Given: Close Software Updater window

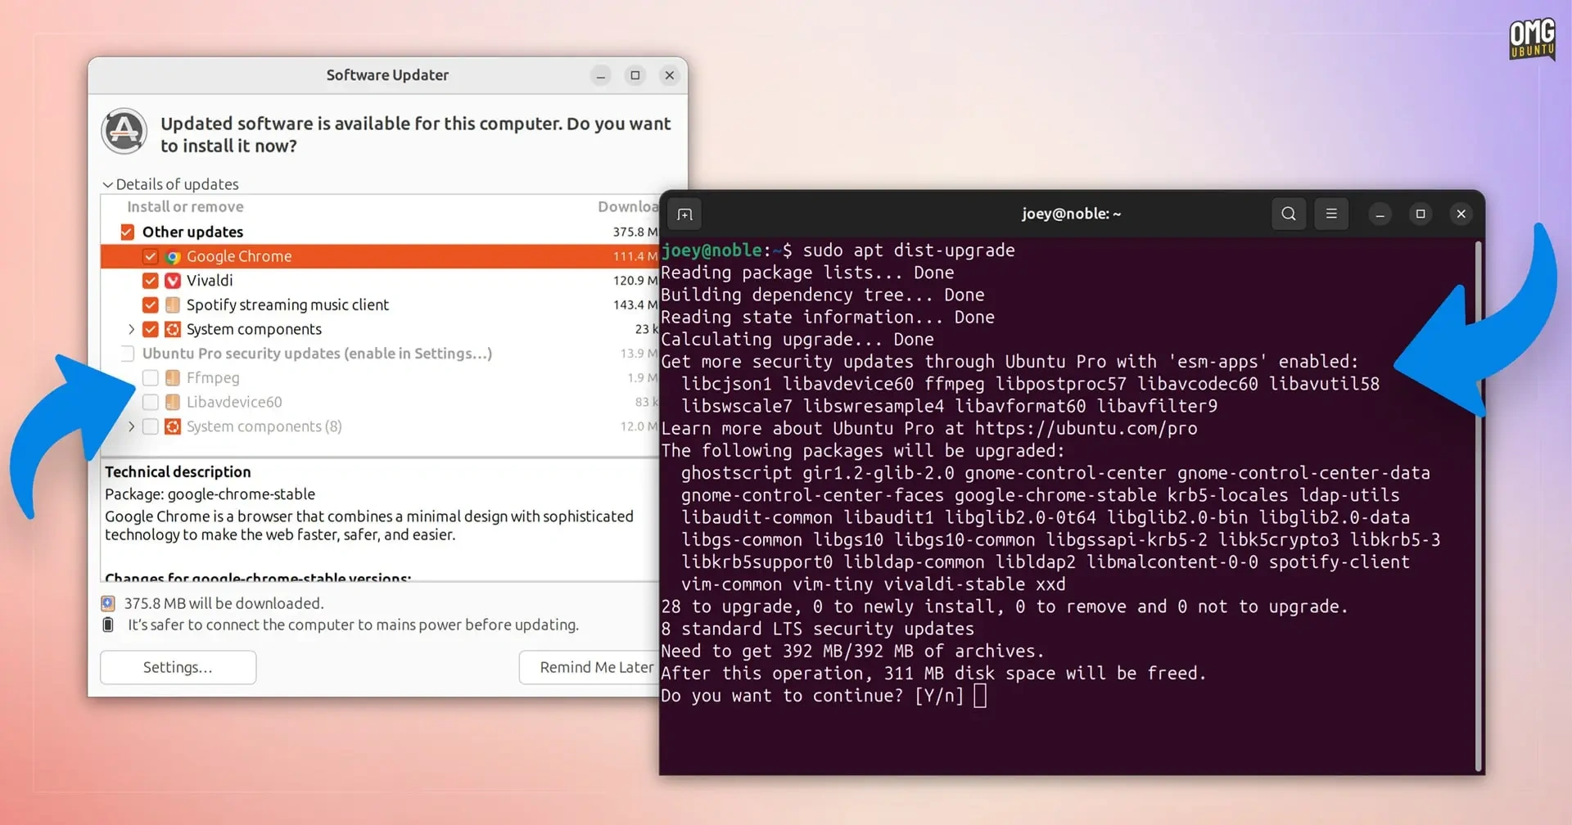Looking at the screenshot, I should [x=670, y=75].
